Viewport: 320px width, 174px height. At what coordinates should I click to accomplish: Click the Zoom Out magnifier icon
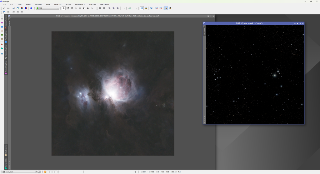104,8
